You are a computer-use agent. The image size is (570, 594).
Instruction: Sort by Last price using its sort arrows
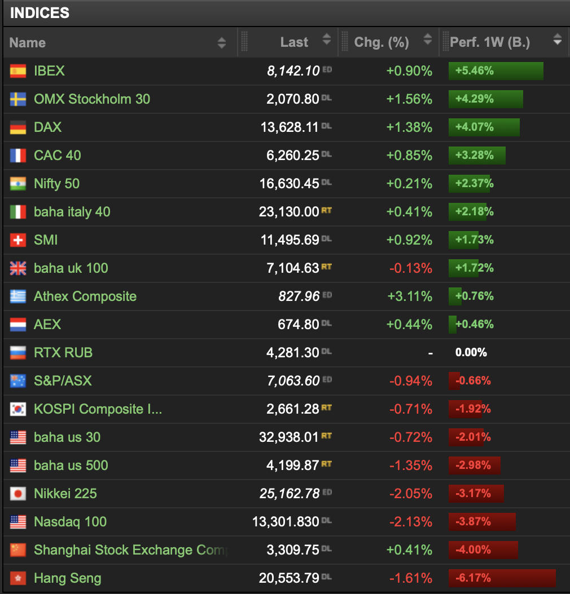point(327,39)
